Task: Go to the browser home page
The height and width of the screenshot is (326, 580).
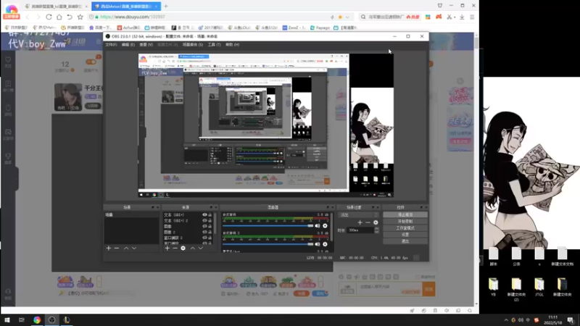Action: coord(59,17)
